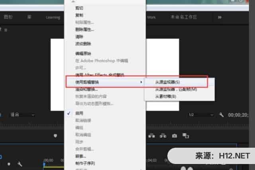Click the 取消链接 menu entry
The width and height of the screenshot is (255, 170).
83,120
